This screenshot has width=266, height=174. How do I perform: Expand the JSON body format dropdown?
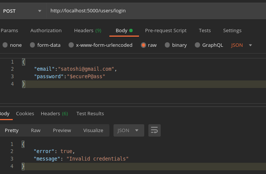coord(242,45)
